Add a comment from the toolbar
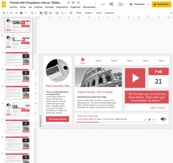 click(71, 13)
